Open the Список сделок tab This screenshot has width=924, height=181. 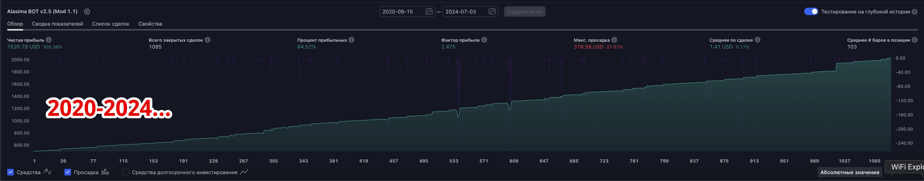coord(110,23)
